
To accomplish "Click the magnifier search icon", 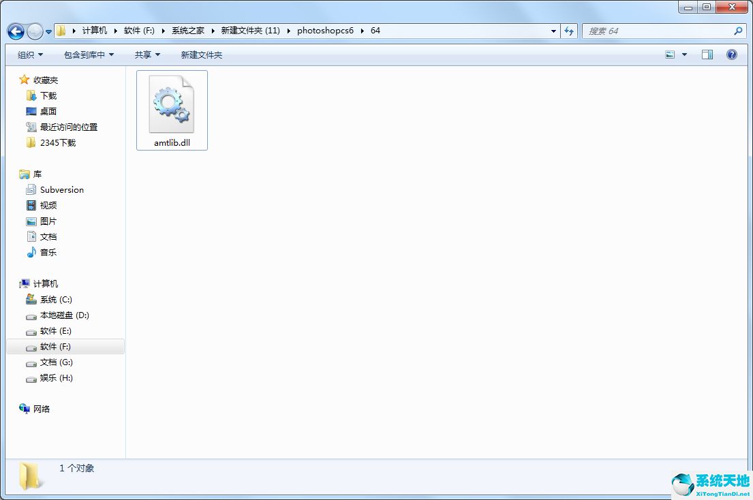I will coord(738,31).
